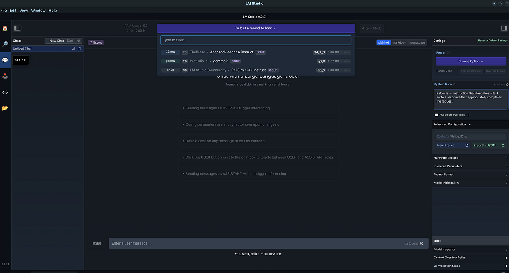Viewport: 509px width, 273px height.
Task: Click the Discard Changes button
Action: pyautogui.click(x=471, y=71)
